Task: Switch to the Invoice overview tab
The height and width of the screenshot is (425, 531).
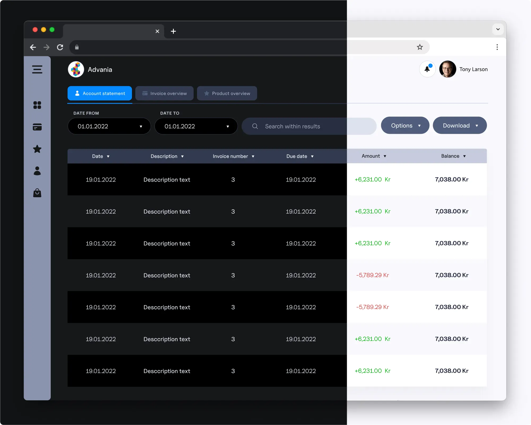Action: 164,93
